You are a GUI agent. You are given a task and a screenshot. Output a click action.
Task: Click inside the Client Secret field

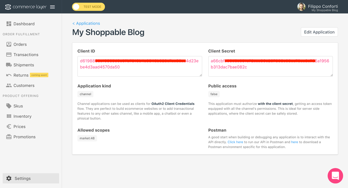click(x=270, y=66)
